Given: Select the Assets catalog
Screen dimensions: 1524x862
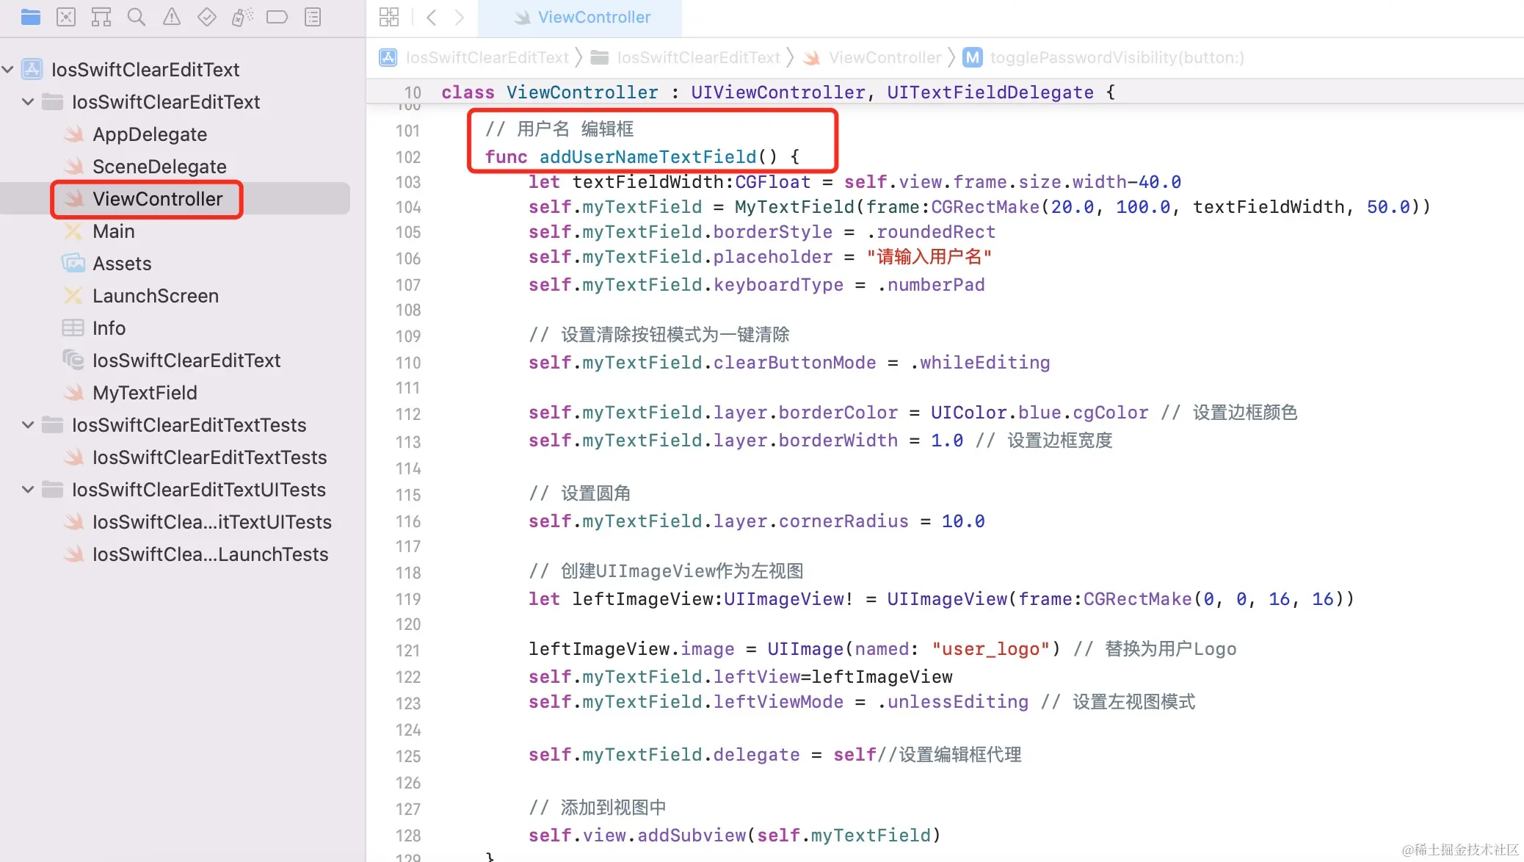Looking at the screenshot, I should (x=122, y=264).
